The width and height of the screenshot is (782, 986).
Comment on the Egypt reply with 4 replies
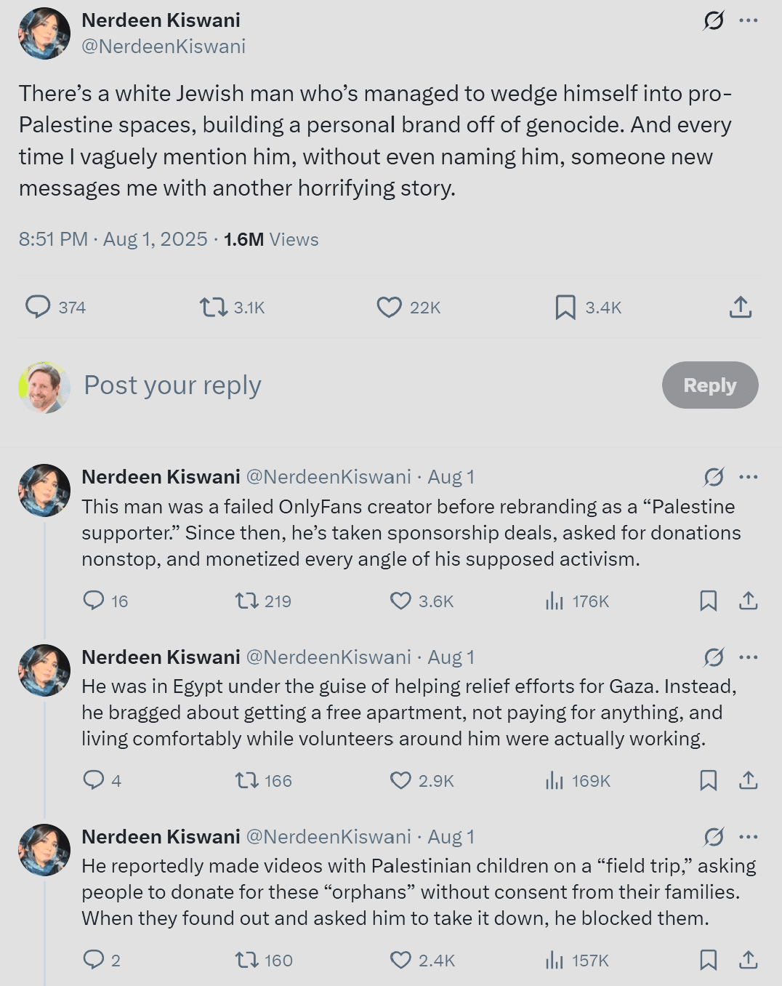(x=102, y=781)
